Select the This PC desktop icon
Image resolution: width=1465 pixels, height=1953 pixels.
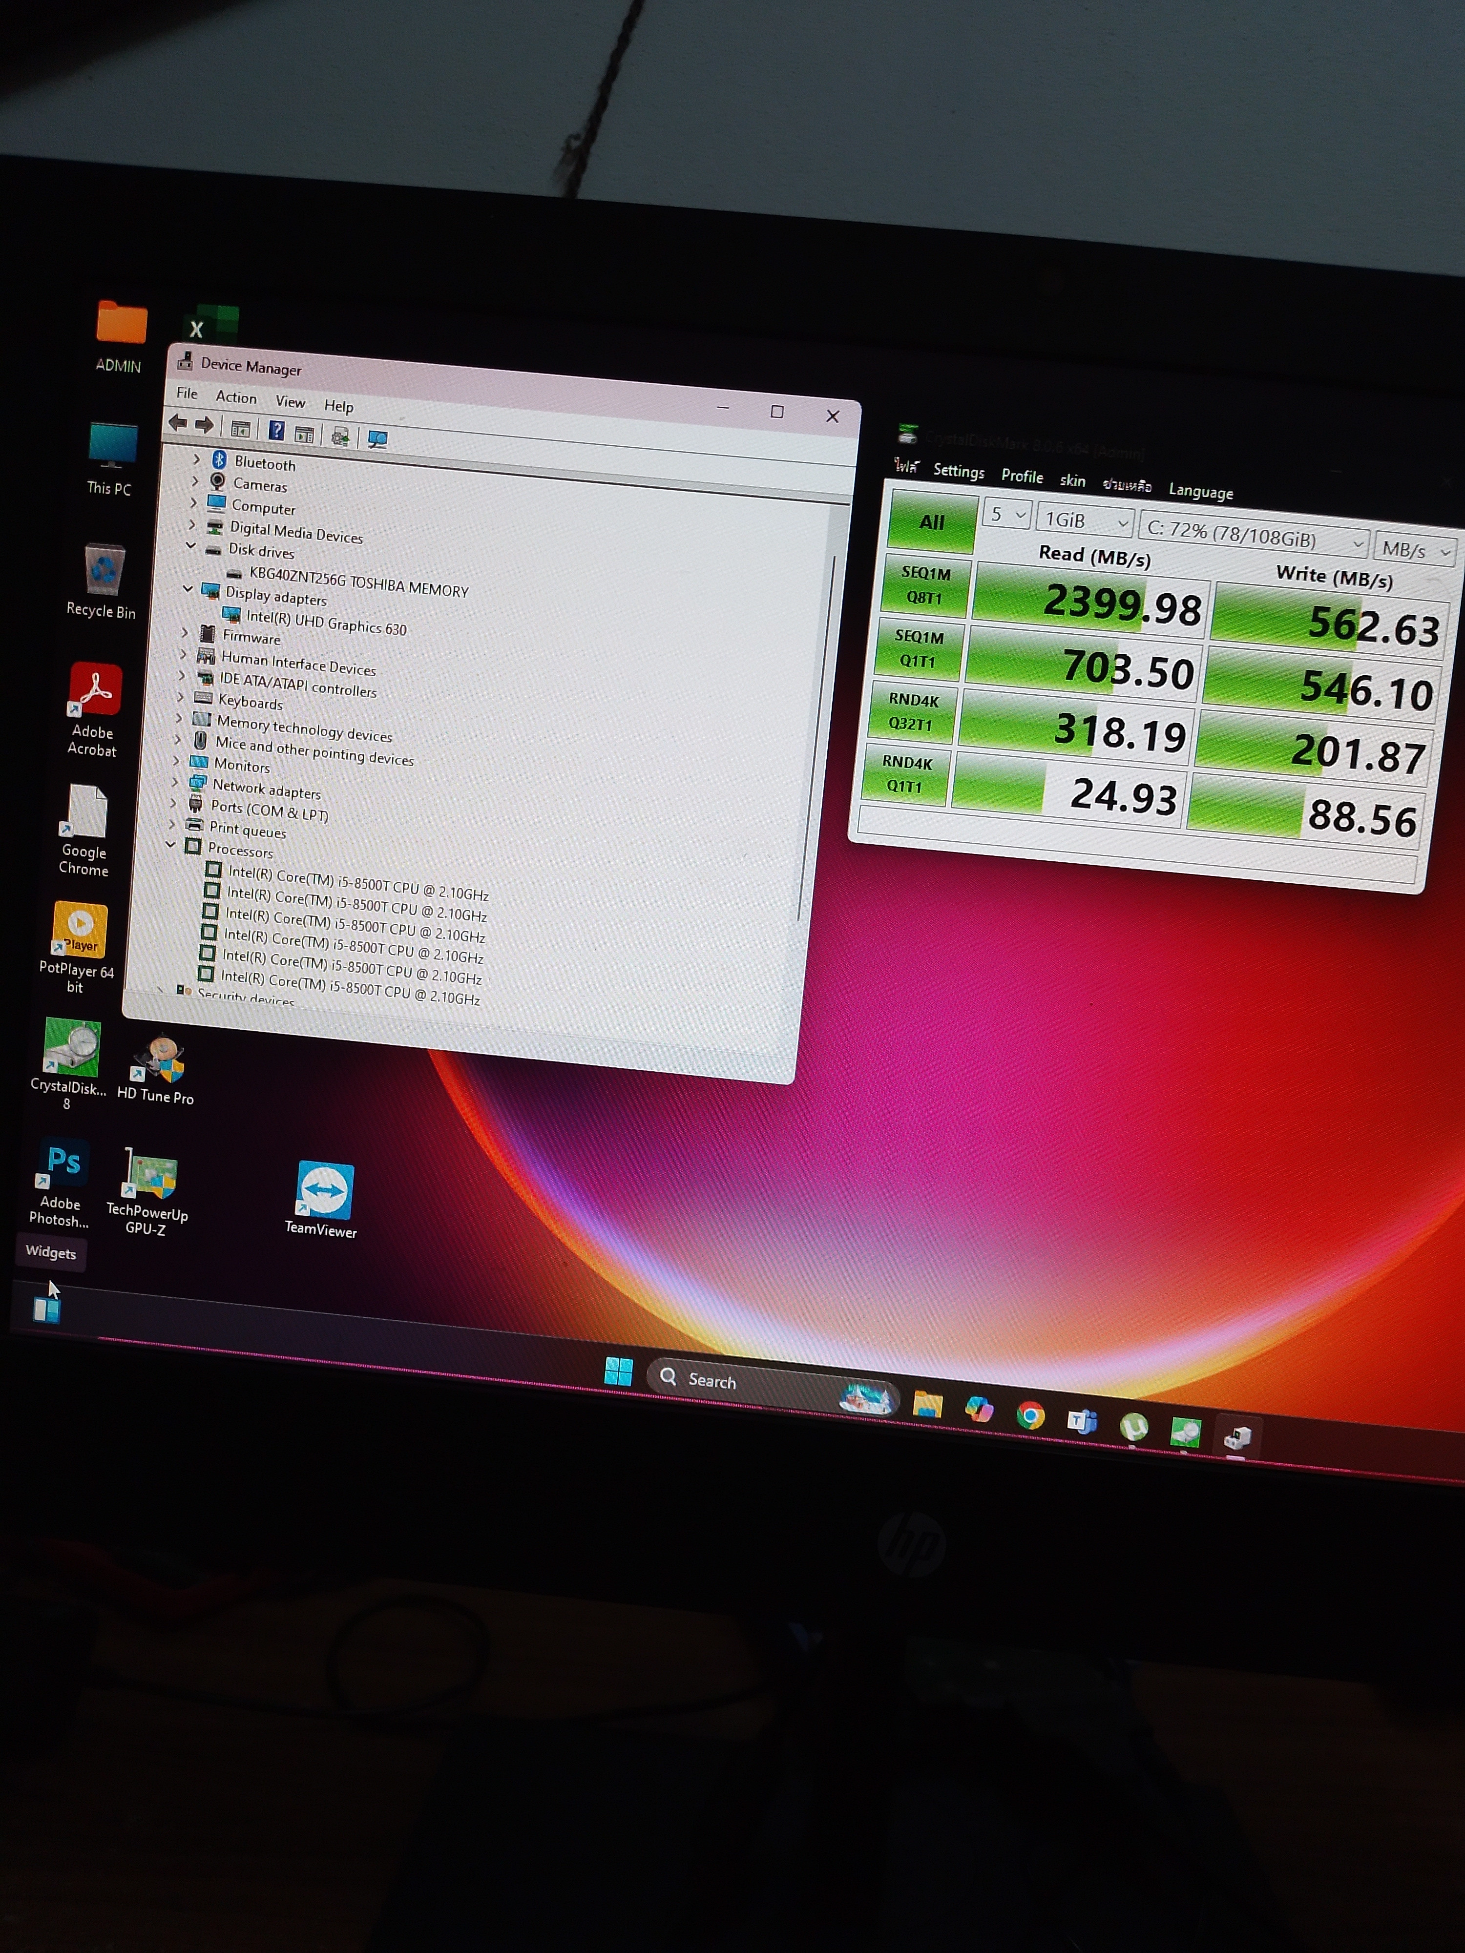111,459
